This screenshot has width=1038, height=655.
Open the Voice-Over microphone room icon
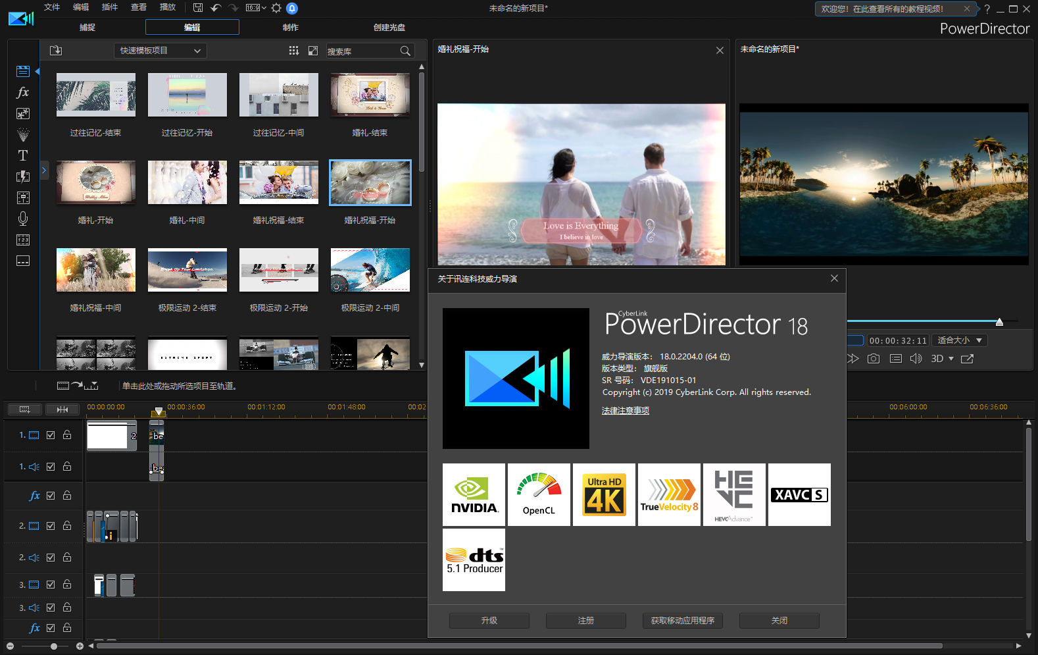[x=23, y=219]
